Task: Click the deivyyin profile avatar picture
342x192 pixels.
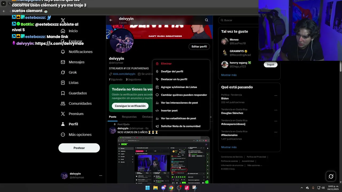Action: (122, 41)
